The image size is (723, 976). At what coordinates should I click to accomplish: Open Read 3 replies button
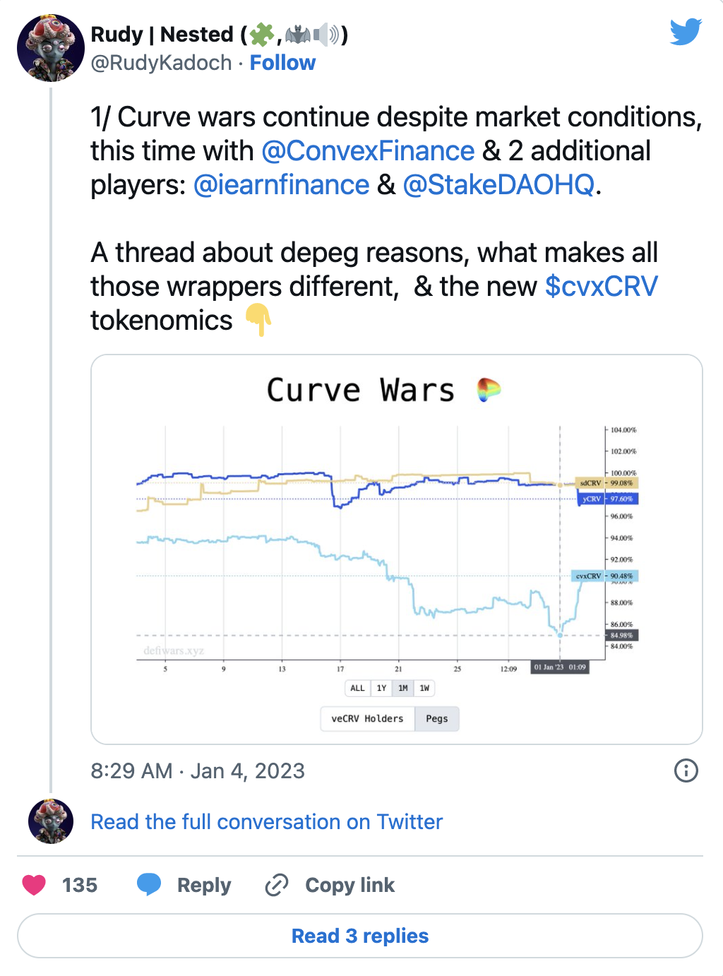click(360, 936)
